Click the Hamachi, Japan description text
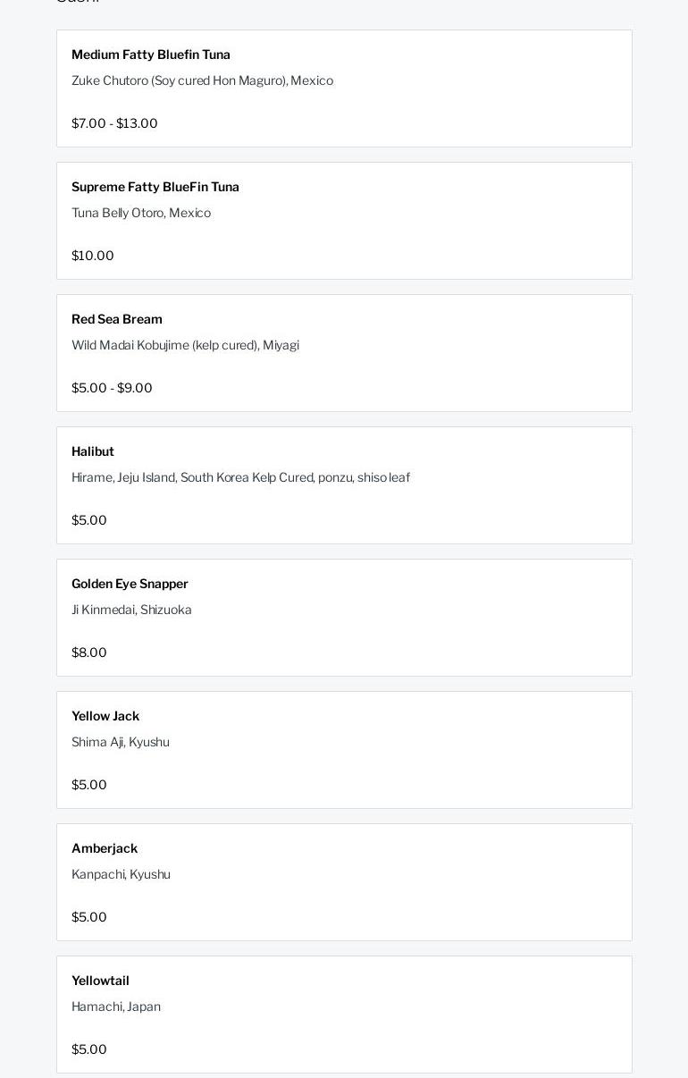This screenshot has height=1078, width=688. click(116, 1007)
